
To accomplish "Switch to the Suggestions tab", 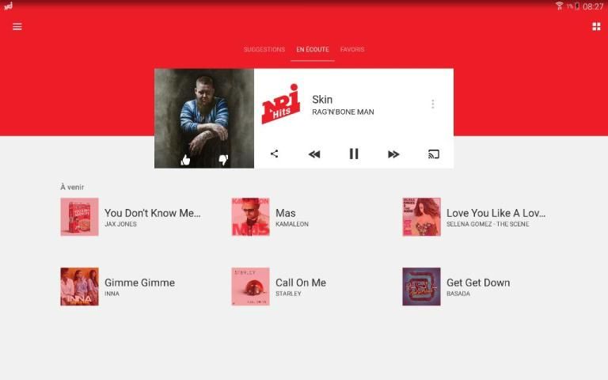I will (264, 50).
